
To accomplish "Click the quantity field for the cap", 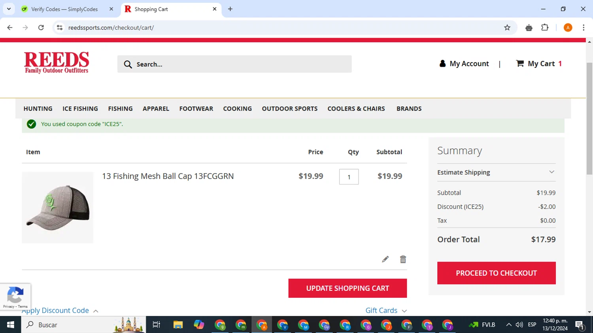I will pyautogui.click(x=349, y=177).
